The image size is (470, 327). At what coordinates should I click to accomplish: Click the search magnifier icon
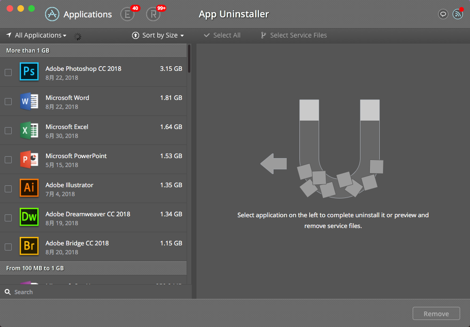pyautogui.click(x=8, y=292)
